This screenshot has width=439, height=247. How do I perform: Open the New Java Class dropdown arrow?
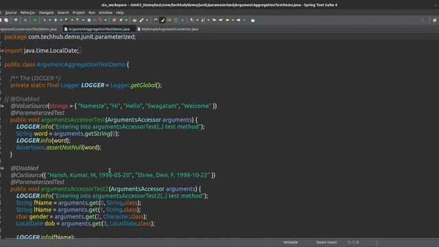pos(126,20)
